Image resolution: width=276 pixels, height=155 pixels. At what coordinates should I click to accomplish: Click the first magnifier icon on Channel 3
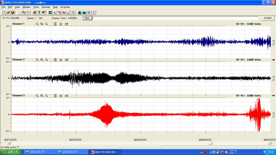pos(37,96)
